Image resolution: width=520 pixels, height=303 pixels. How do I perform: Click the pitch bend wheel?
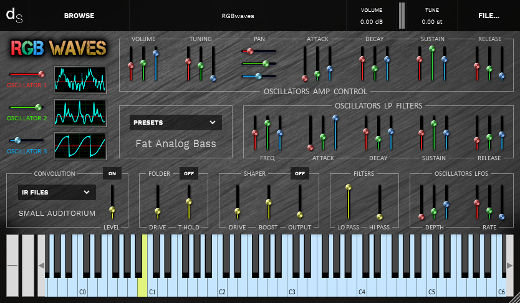click(12, 265)
